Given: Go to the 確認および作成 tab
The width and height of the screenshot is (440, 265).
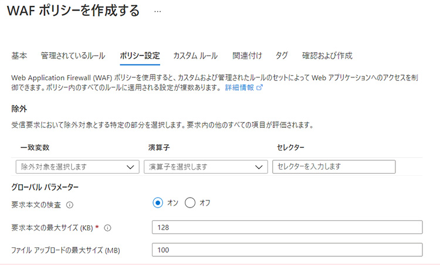Looking at the screenshot, I should 327,56.
